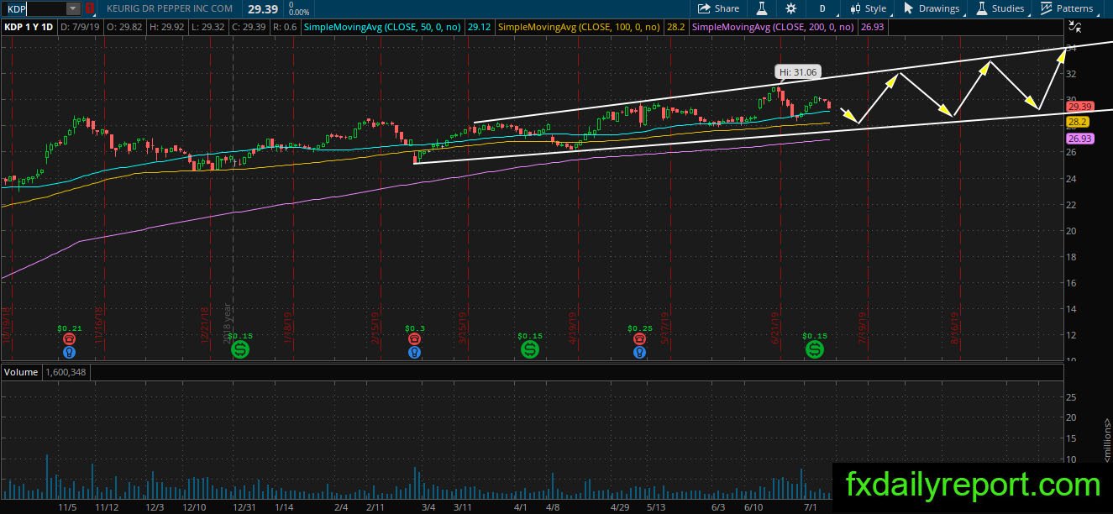Click the KDP symbol input field
Image resolution: width=1113 pixels, height=514 pixels.
(34, 8)
